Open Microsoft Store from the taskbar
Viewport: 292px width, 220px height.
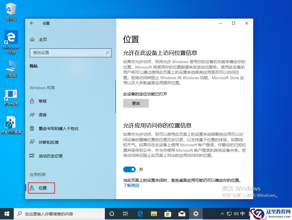point(168,213)
